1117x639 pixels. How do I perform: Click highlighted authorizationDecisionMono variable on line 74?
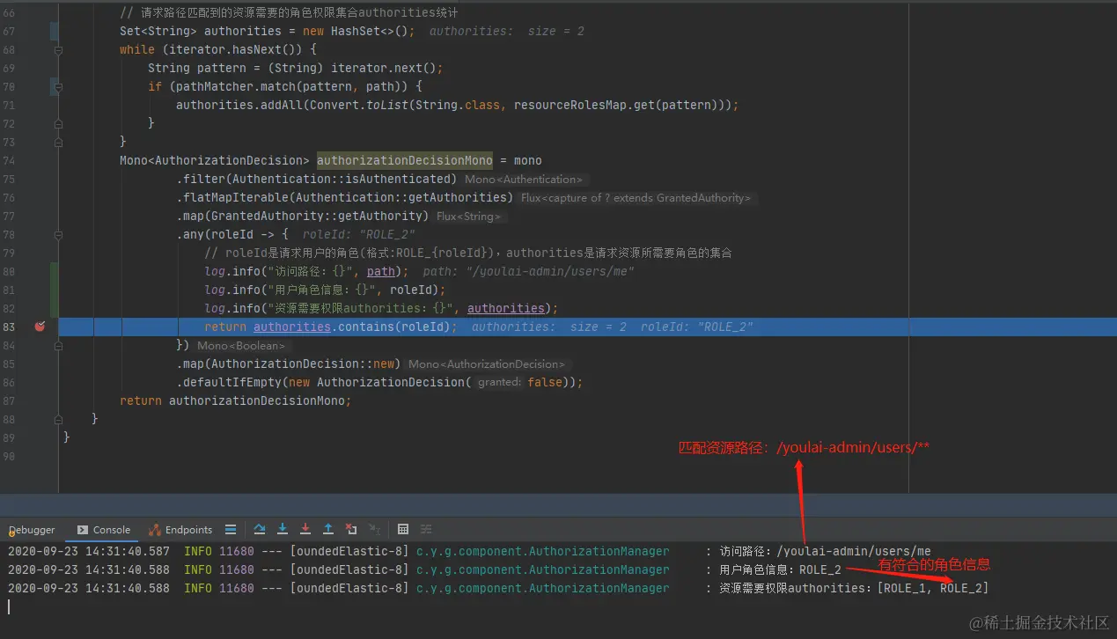point(405,160)
